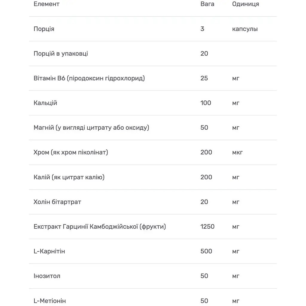Select the Хром піколінат row label
This screenshot has height=306, width=306.
point(71,152)
